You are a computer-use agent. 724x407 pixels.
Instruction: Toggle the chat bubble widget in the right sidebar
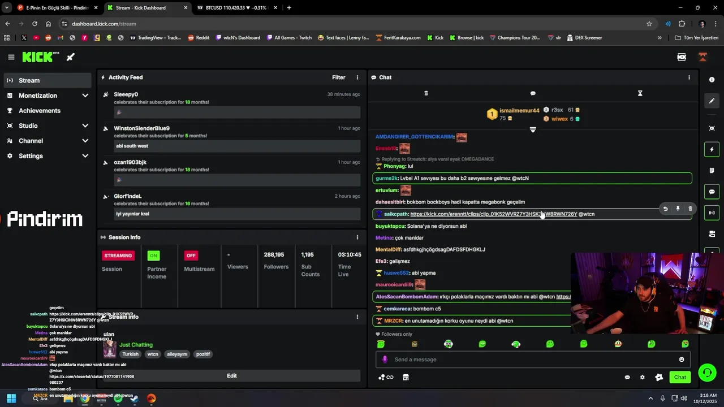(x=712, y=192)
